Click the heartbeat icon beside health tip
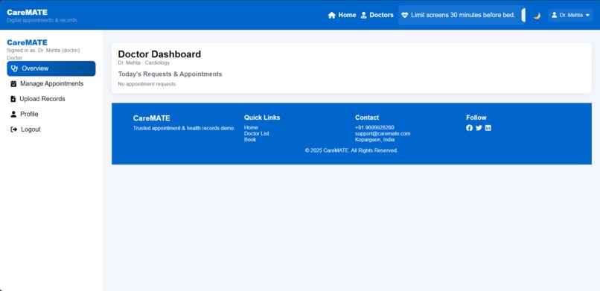Viewport: 600px width, 291px height. [405, 15]
